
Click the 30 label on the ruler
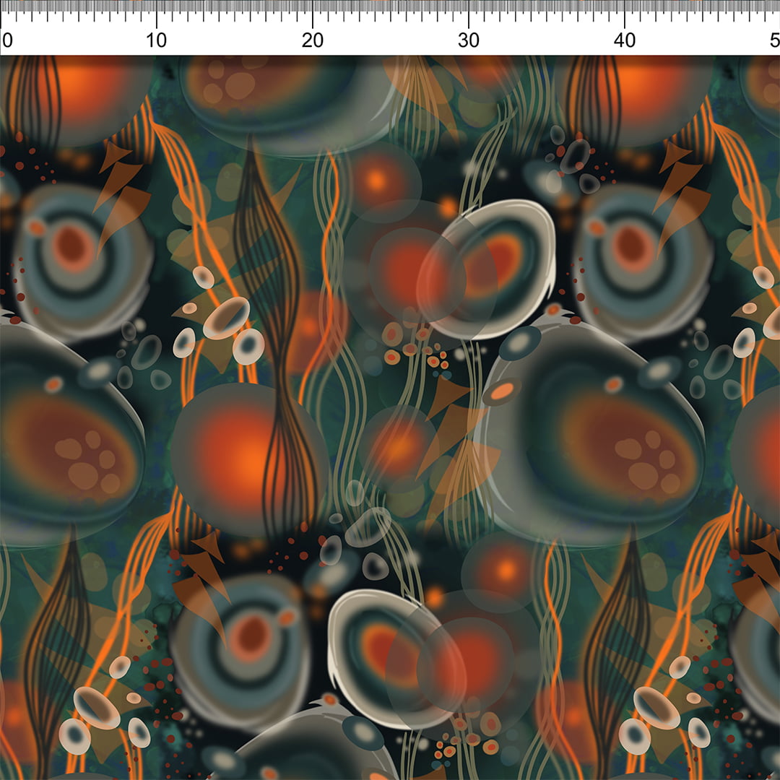469,40
